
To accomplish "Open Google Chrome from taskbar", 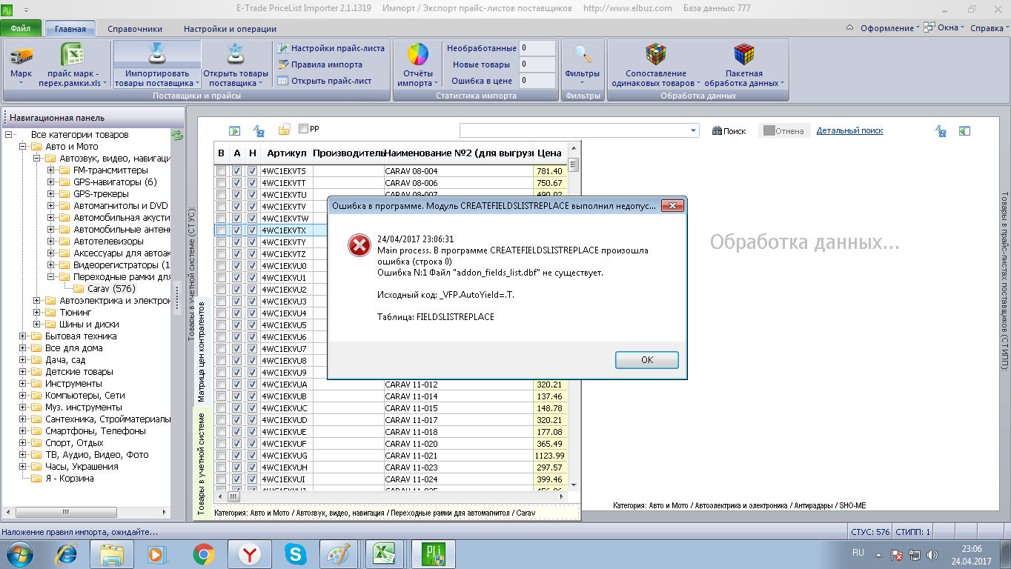I will (203, 554).
